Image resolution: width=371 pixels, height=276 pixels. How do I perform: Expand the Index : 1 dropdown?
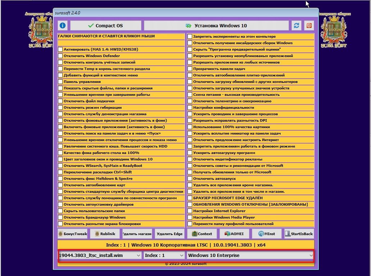pos(164,255)
